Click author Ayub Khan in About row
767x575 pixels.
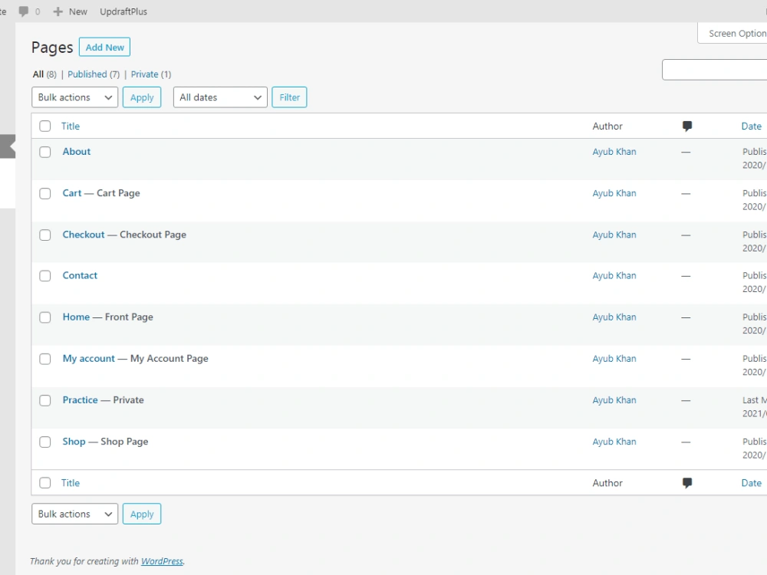tap(614, 152)
